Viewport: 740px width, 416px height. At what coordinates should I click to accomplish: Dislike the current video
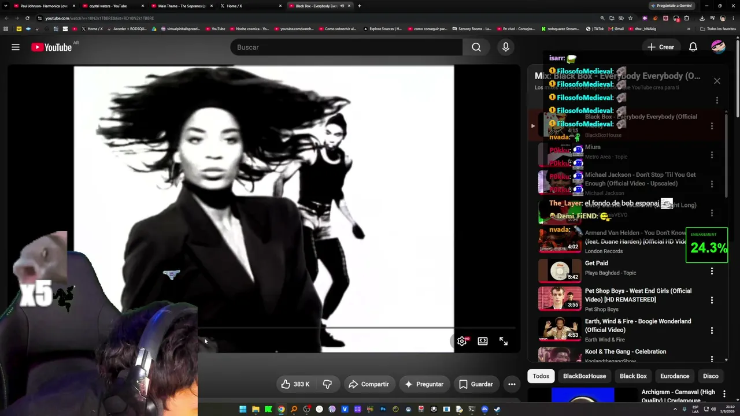[x=327, y=384]
